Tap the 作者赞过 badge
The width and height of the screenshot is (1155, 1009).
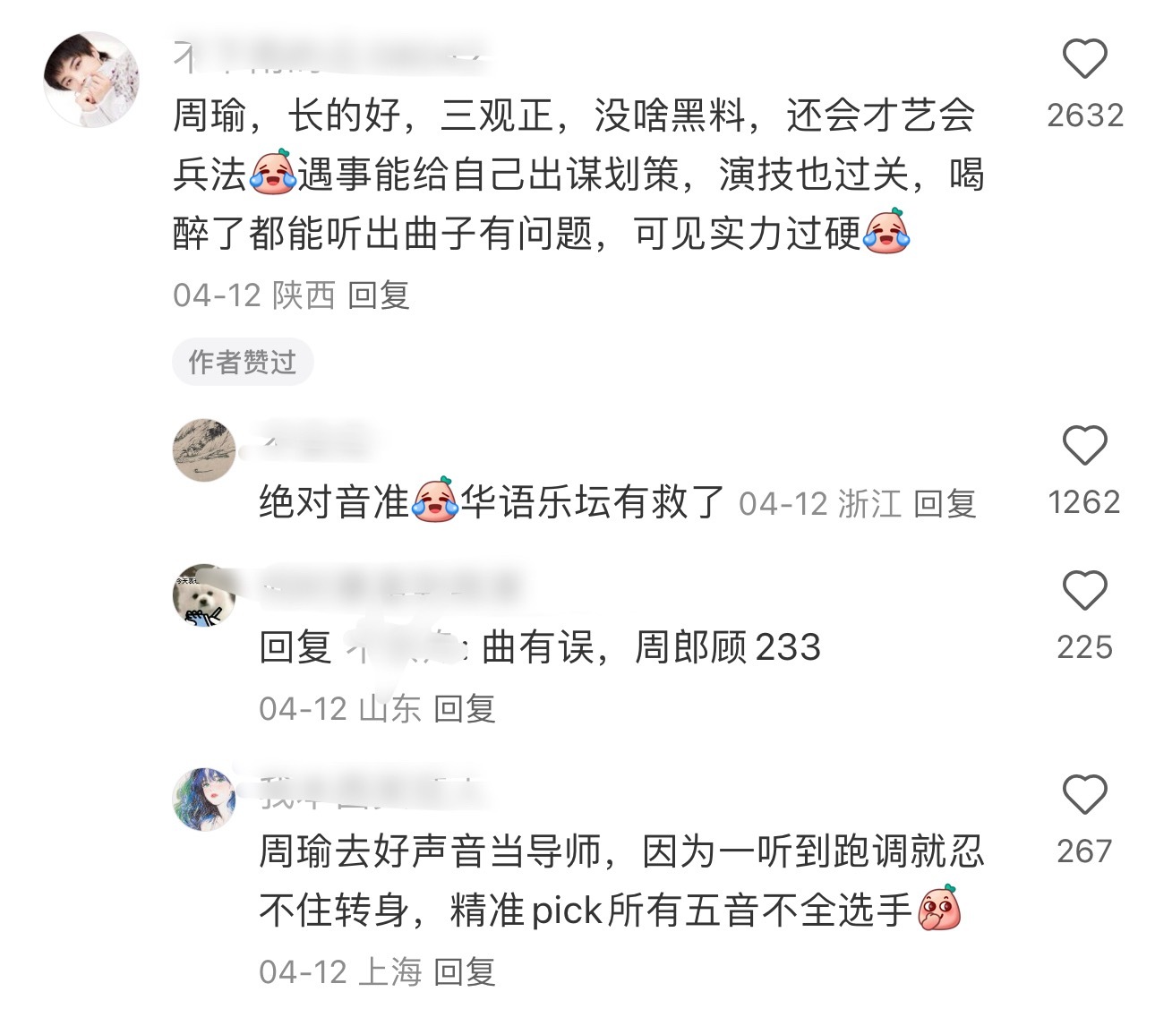(243, 362)
